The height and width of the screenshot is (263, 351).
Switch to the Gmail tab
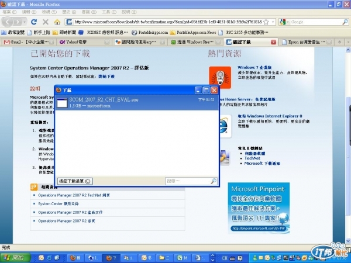pyautogui.click(x=27, y=42)
